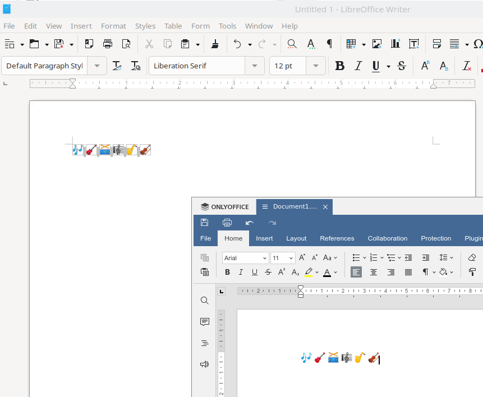Click paragraph shading paint bucket in ONLYOFFICE

click(x=443, y=273)
